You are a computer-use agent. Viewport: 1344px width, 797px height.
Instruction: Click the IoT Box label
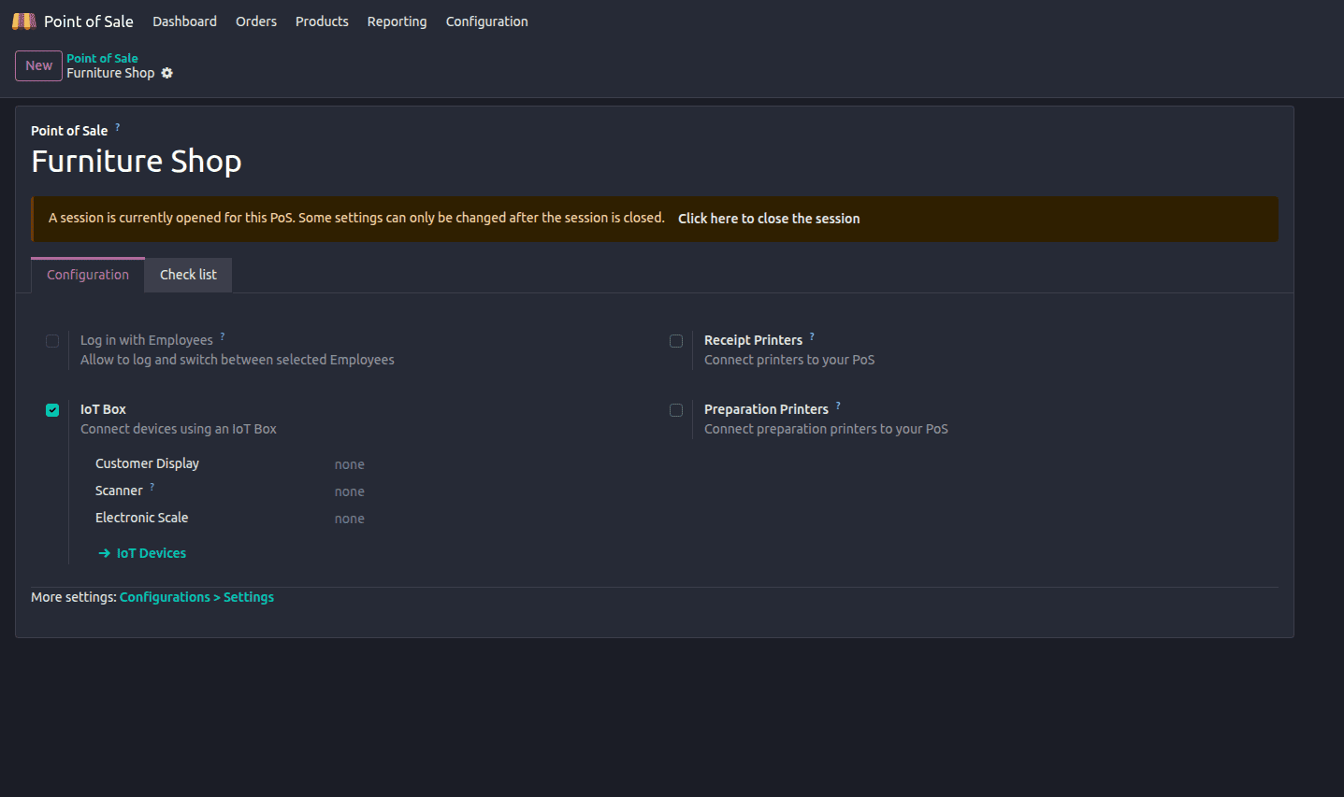pyautogui.click(x=103, y=409)
